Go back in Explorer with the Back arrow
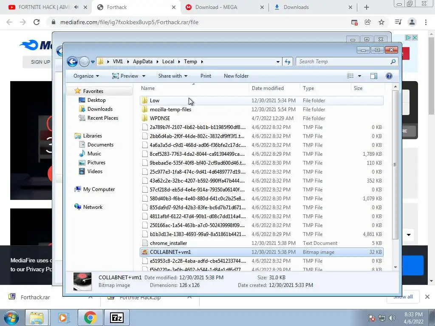The height and width of the screenshot is (326, 435). point(72,62)
